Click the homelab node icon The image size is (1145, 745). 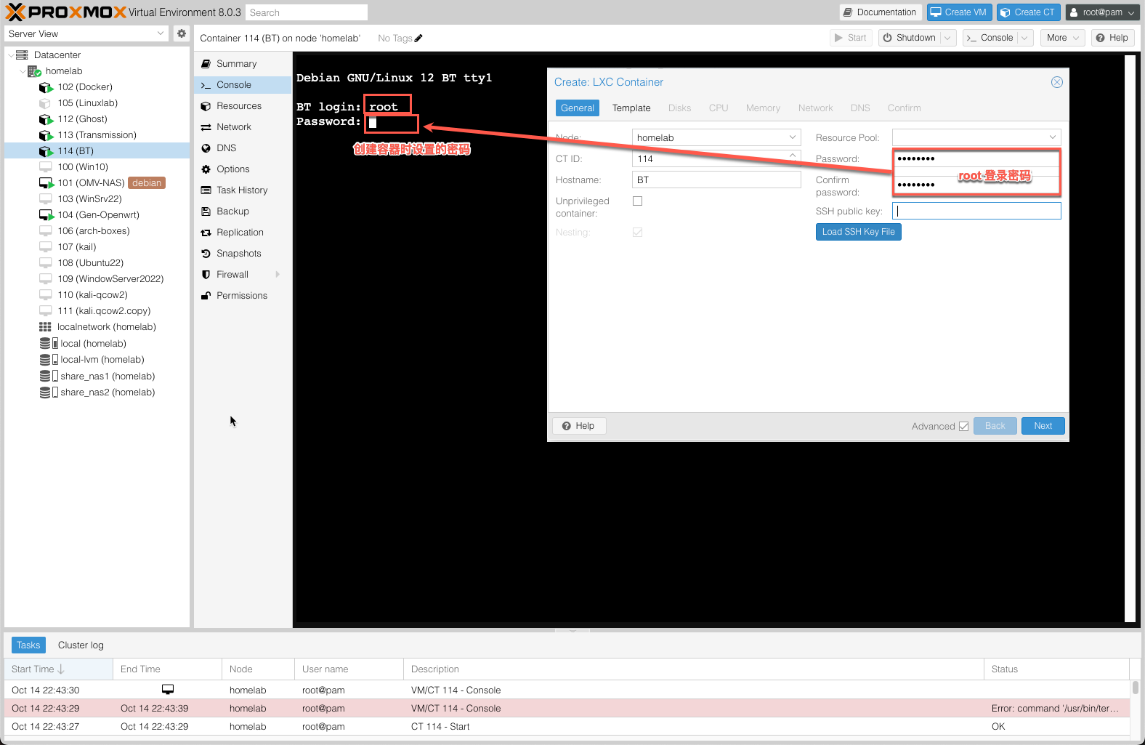coord(34,71)
